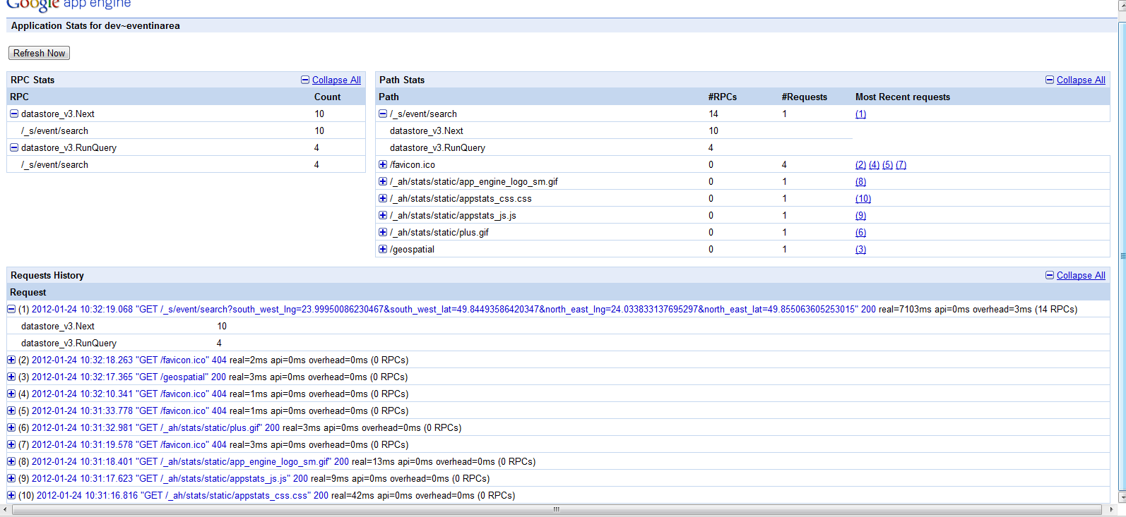Collapse the datastore_v3.Next RPC row
This screenshot has height=517, width=1126.
click(14, 114)
